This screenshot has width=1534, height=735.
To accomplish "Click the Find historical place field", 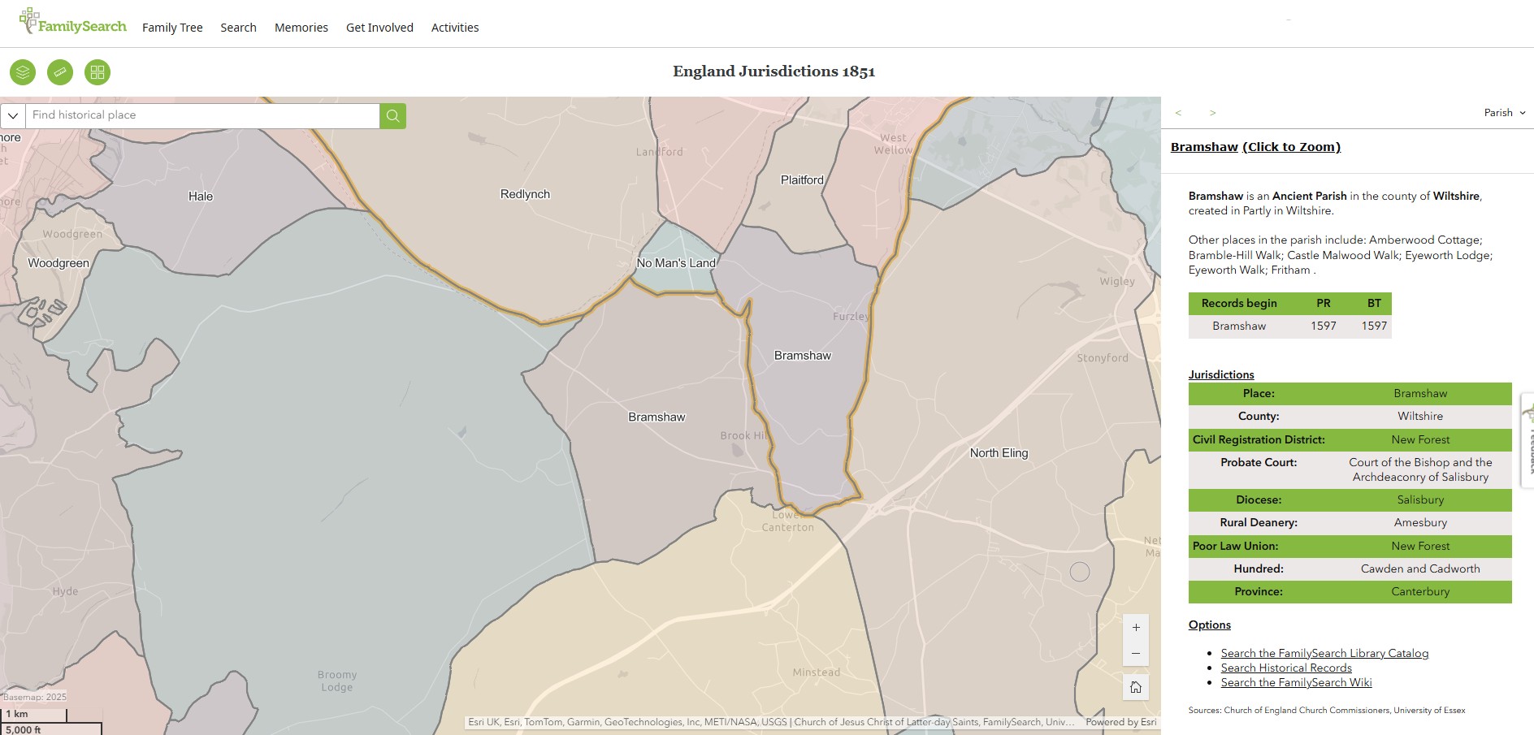I will (203, 115).
